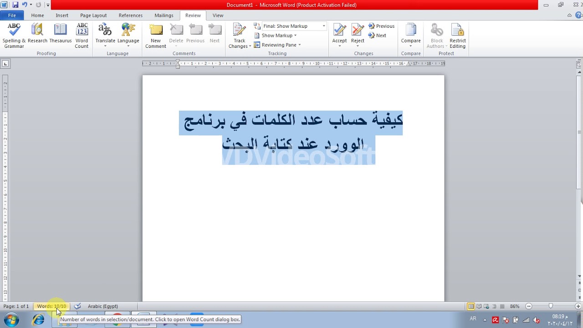Click the Accept change icon

pos(339,30)
